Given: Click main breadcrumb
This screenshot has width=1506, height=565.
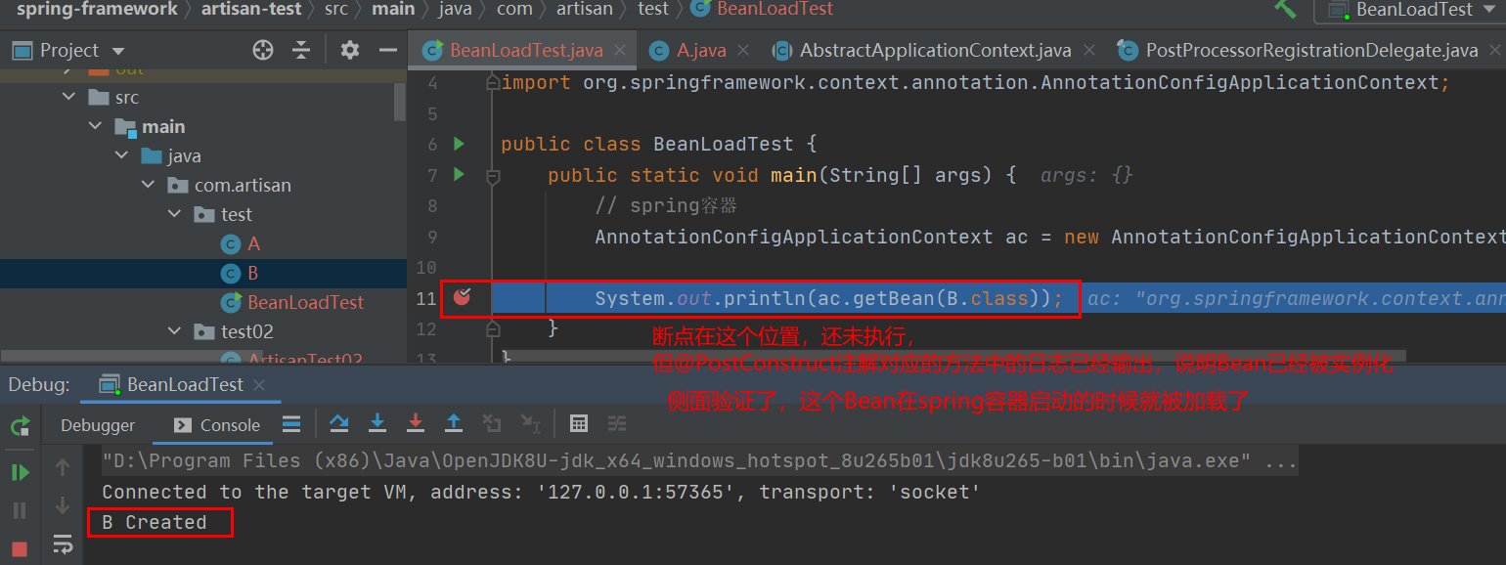Looking at the screenshot, I should (x=393, y=9).
